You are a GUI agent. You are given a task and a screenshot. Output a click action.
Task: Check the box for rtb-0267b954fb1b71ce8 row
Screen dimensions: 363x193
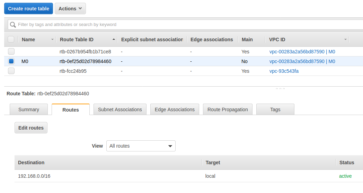(x=11, y=52)
